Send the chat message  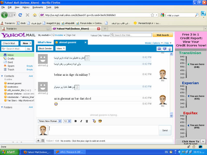(165, 130)
